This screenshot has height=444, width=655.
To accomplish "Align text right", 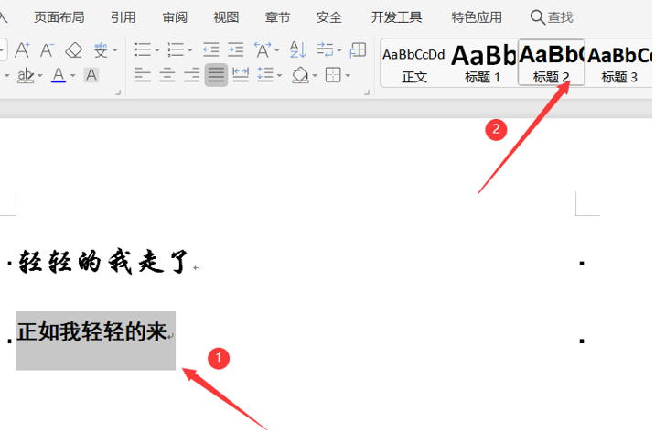I will tap(192, 75).
